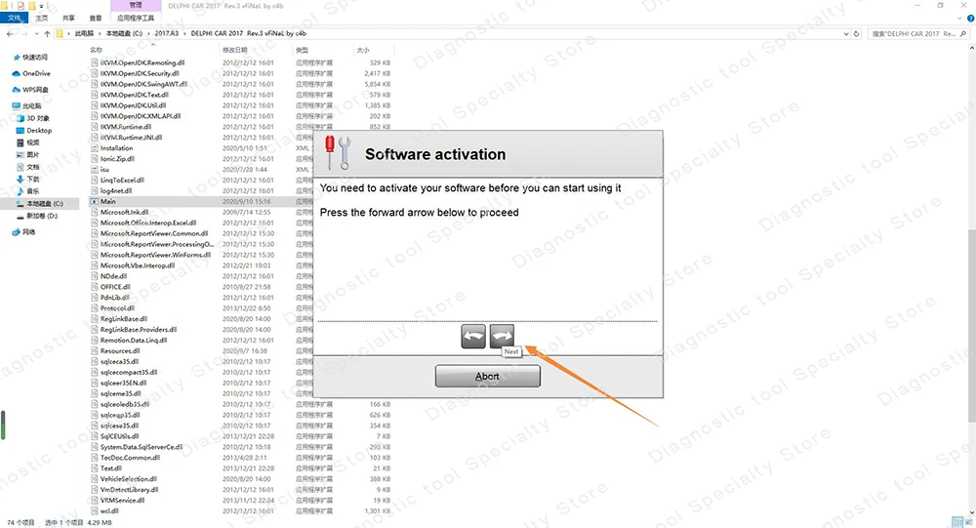This screenshot has height=528, width=976.
Task: Open the 应用程序工具 ribbon tab
Action: (x=136, y=19)
